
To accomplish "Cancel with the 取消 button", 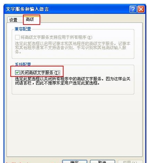I will (102, 162).
